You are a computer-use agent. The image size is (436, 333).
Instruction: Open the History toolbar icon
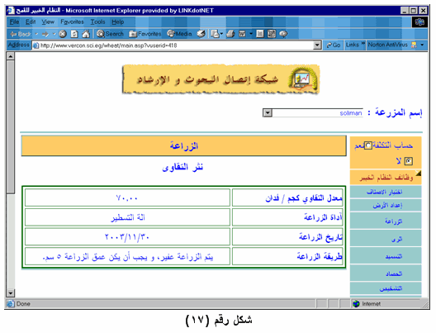(x=201, y=34)
